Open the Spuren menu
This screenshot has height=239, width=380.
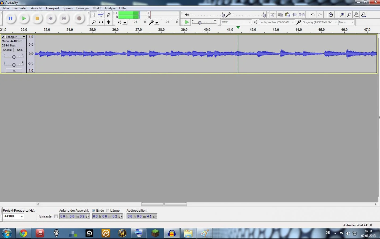(68, 8)
